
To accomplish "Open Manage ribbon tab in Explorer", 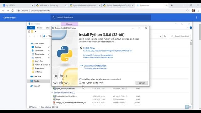I will click(69, 24).
